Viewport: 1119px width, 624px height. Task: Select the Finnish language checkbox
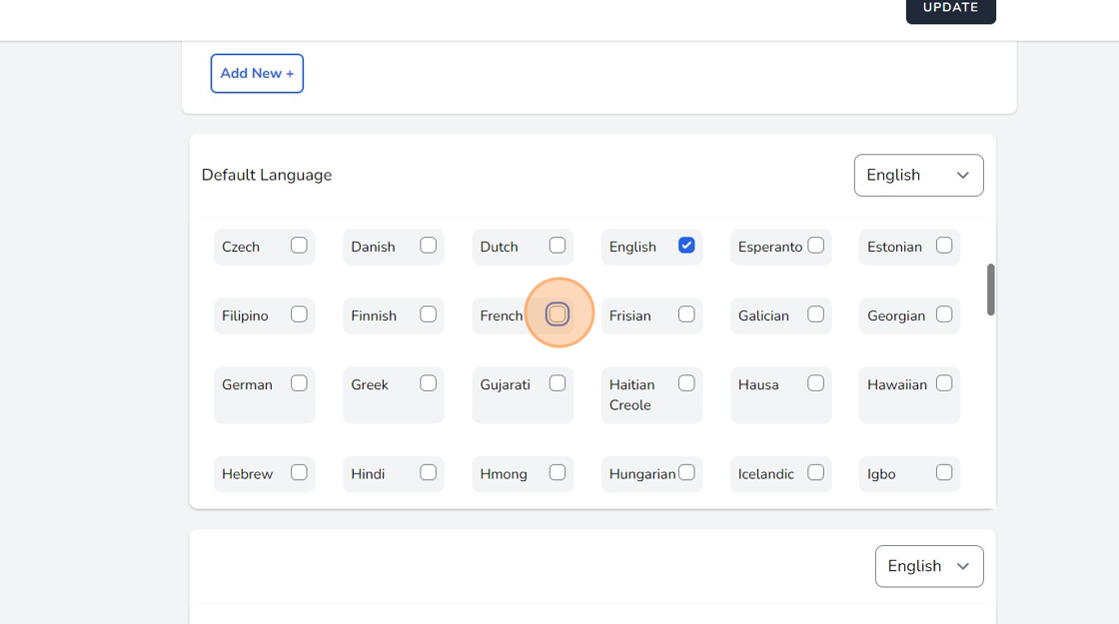(428, 313)
